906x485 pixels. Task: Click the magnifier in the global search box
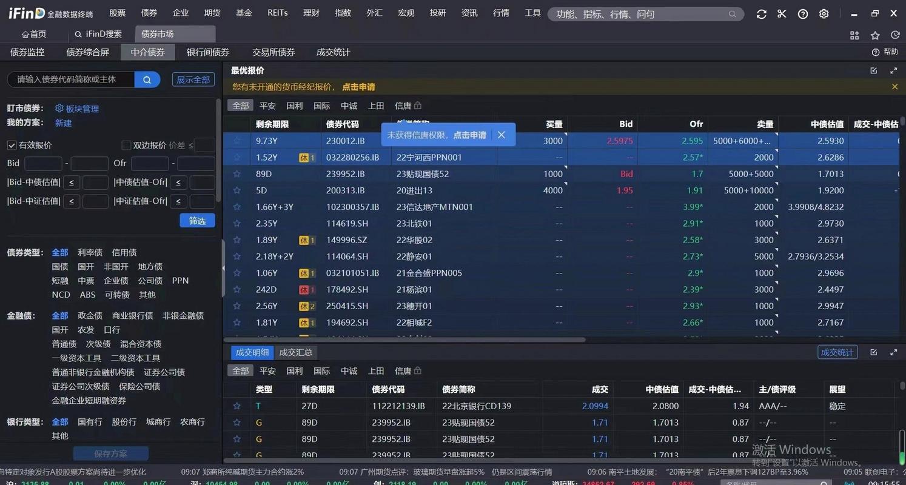pyautogui.click(x=733, y=14)
